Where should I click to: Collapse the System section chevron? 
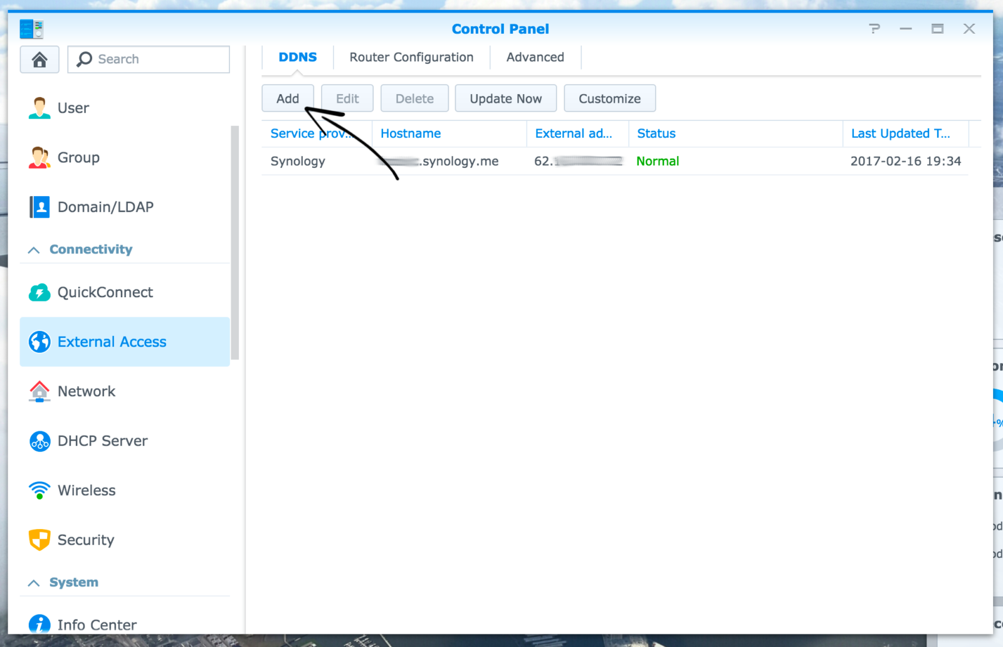pyautogui.click(x=34, y=583)
